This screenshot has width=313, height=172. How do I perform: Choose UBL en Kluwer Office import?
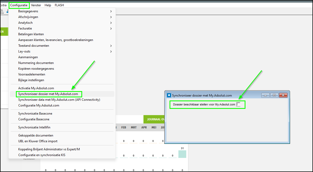(38, 141)
